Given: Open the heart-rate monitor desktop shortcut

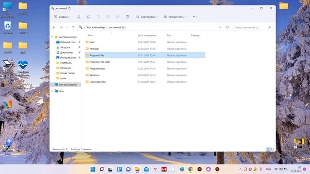Looking at the screenshot, I should pos(23,68).
